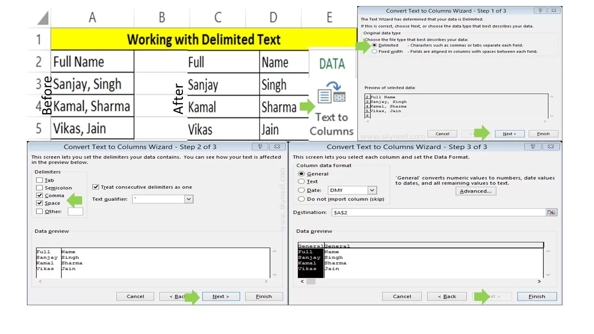Click the Destination $A$2 input field
This screenshot has height=334, width=594.
(439, 212)
